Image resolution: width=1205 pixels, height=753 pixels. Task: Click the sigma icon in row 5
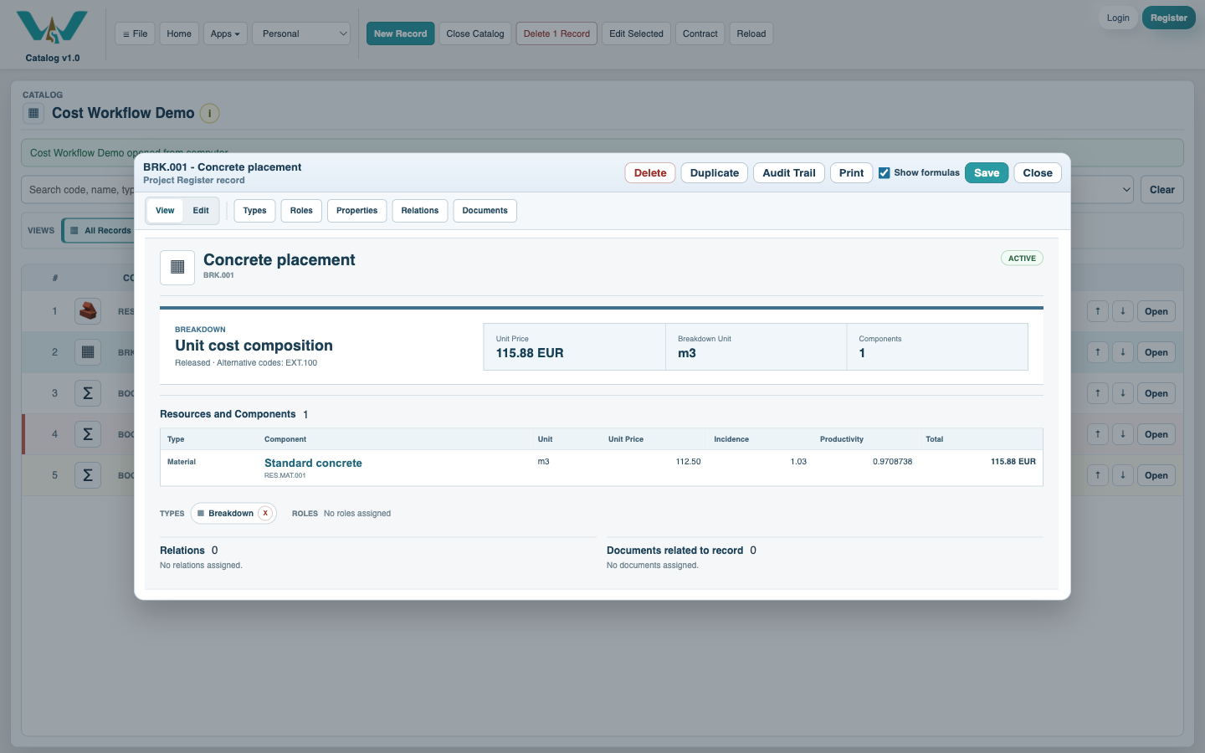88,475
